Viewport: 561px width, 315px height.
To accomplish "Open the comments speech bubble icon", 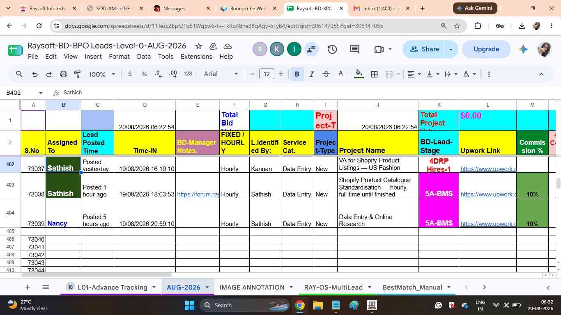I will pos(355,49).
